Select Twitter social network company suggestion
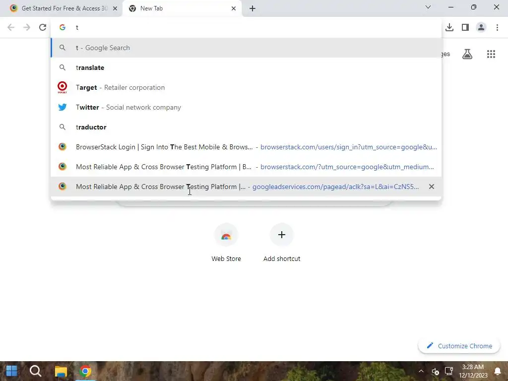508x381 pixels. tap(246, 107)
